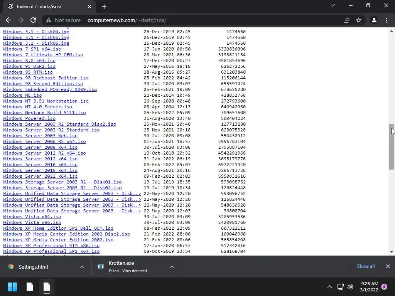Click Windows 3.1 - Disk04.img link
The image size is (395, 296).
36,32
